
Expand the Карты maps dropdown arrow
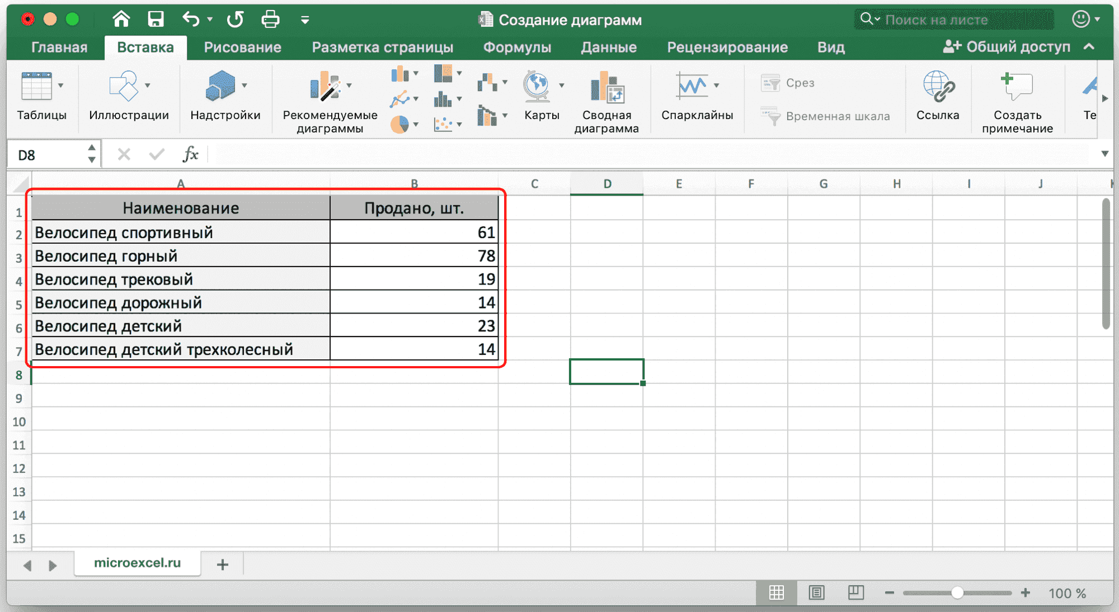click(x=561, y=86)
